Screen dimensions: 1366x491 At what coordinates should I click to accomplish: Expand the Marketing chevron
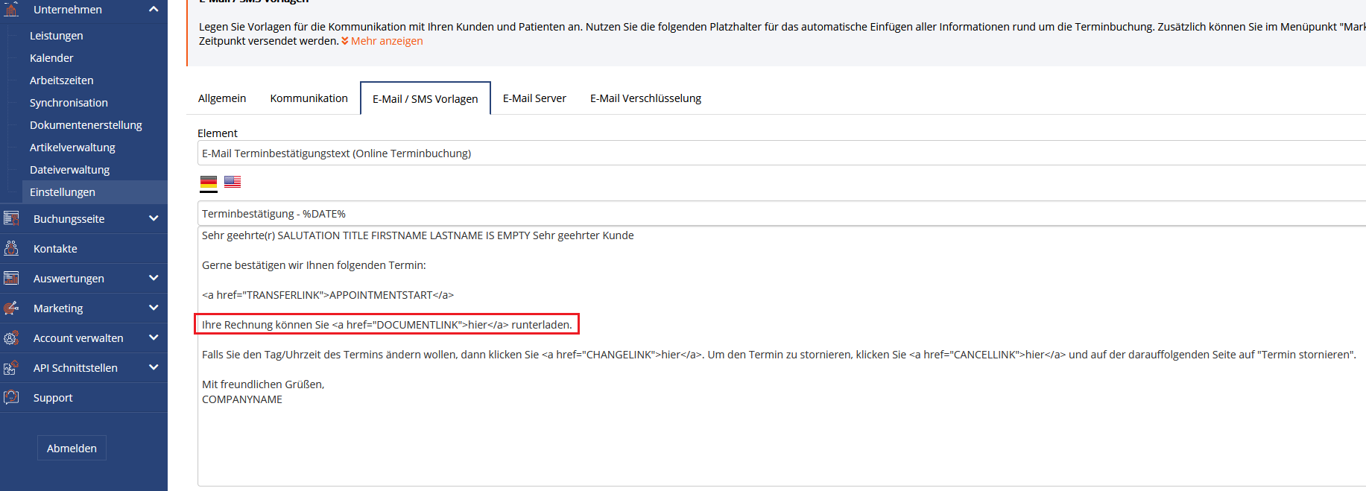pos(154,308)
